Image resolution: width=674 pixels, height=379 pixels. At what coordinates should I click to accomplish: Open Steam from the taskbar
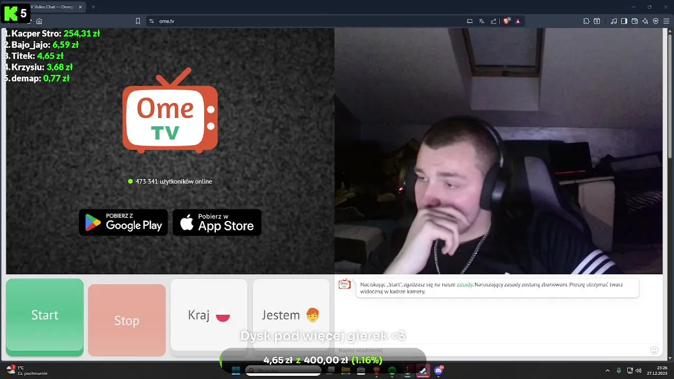point(423,371)
